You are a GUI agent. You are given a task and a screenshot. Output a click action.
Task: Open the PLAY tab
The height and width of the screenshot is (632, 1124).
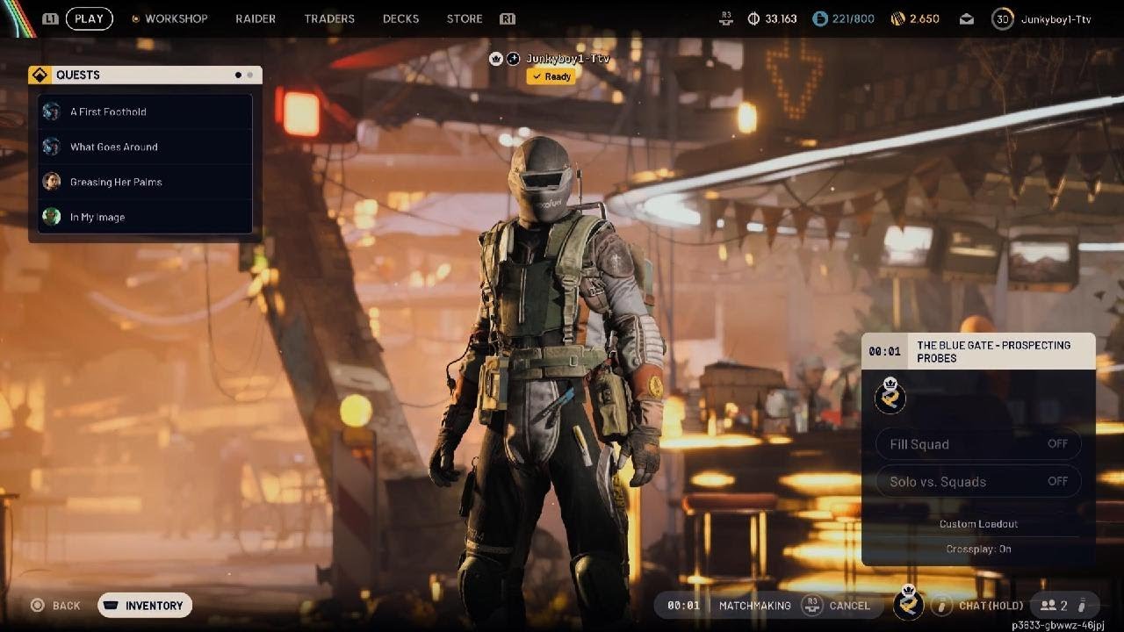pos(89,18)
